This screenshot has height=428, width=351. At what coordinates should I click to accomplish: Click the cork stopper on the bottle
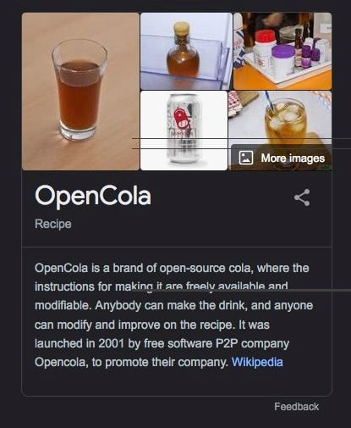click(181, 29)
